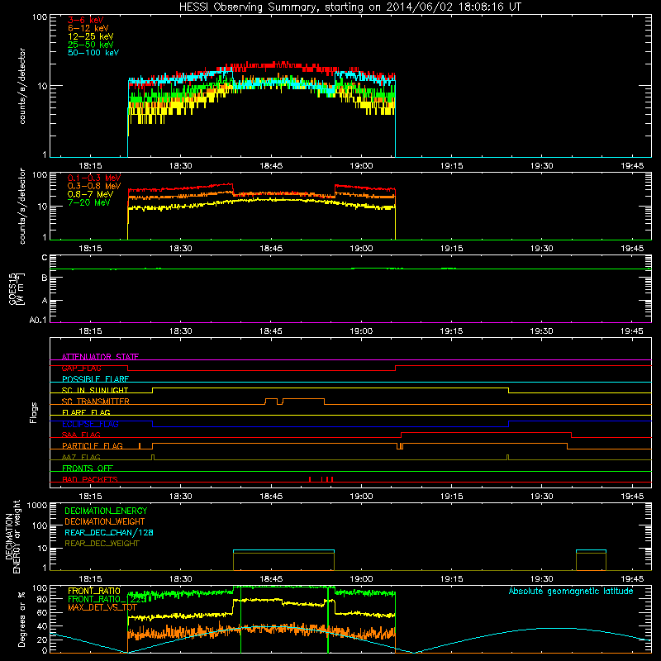Select the 40 tick on Degrees or % axis
Viewport: 661px width, 661px height.
pos(43,626)
